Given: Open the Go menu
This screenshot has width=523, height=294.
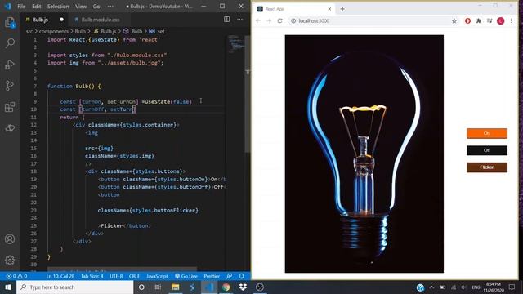Looking at the screenshot, I should [x=96, y=7].
